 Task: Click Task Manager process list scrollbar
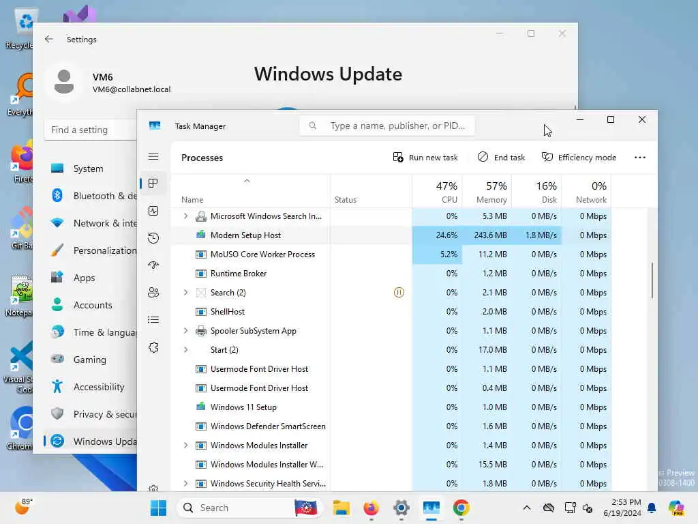(652, 280)
